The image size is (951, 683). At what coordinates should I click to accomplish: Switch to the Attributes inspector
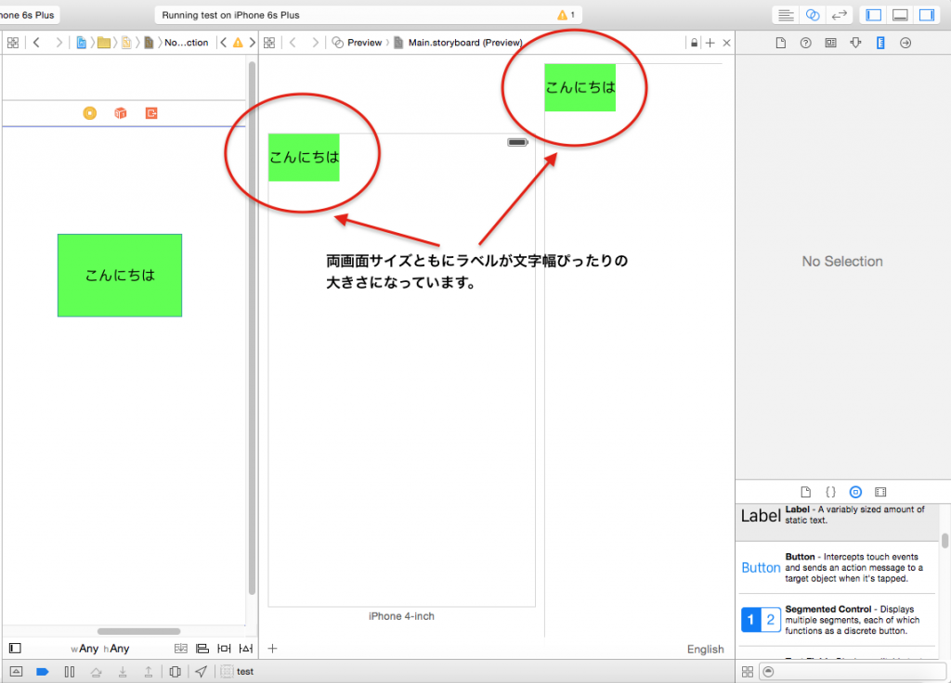tap(855, 43)
